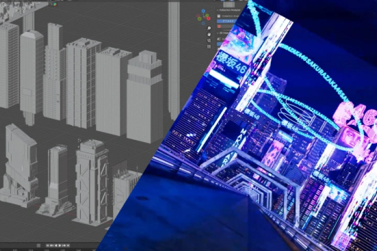Jump to the timeline end frame
This screenshot has height=251, width=377.
[x=68, y=245]
